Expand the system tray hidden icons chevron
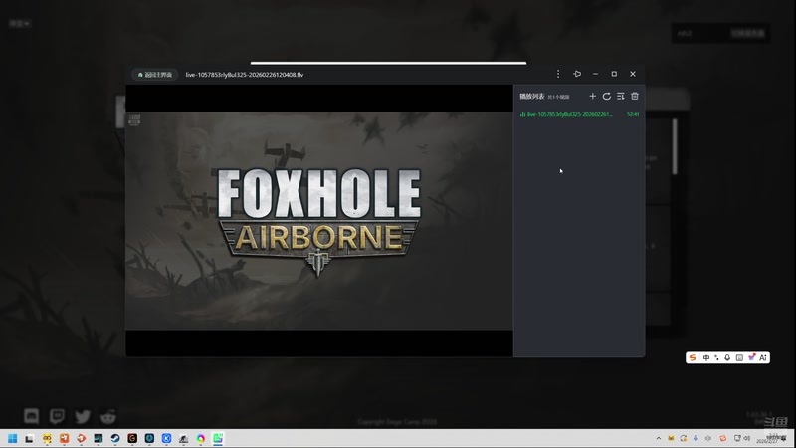Viewport: 796px width, 448px height. [x=659, y=438]
